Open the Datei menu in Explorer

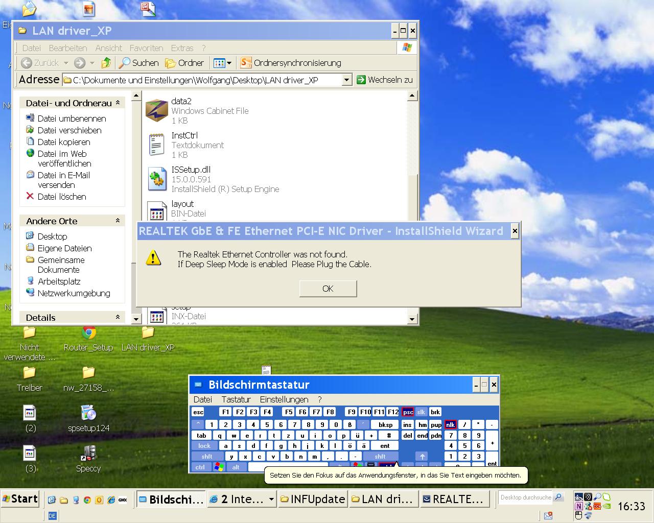pos(31,48)
